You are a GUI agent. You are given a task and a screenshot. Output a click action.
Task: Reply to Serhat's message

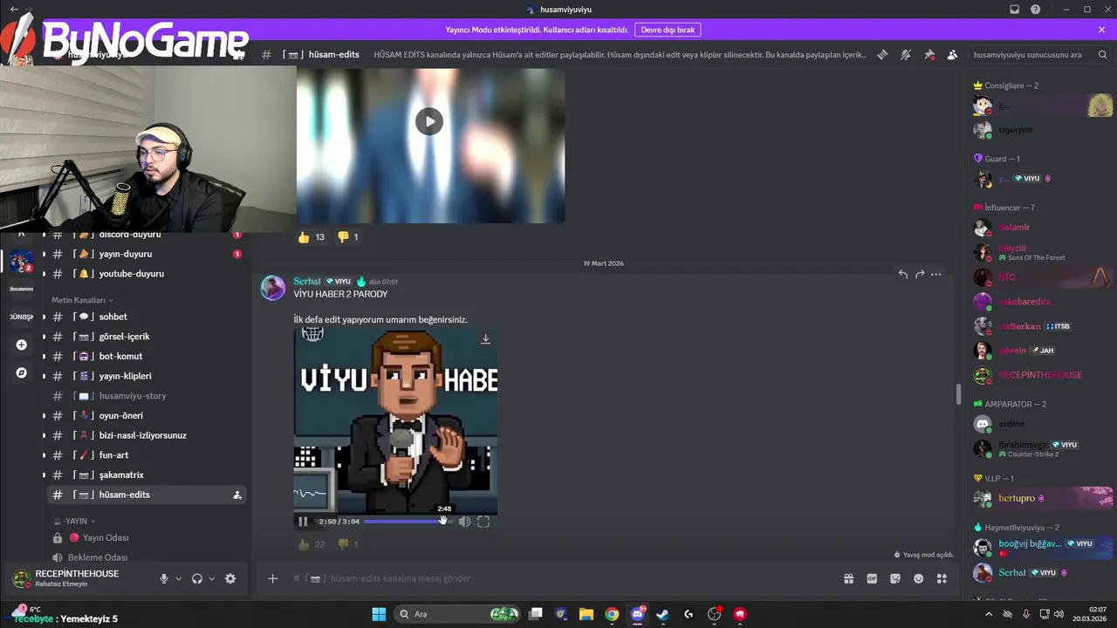pyautogui.click(x=903, y=274)
